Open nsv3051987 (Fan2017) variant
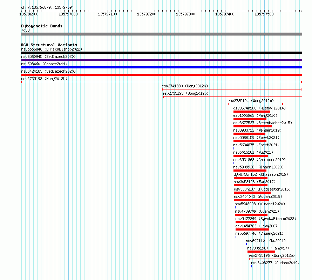Image resolution: width=312 pixels, height=280 pixels. (x=268, y=248)
